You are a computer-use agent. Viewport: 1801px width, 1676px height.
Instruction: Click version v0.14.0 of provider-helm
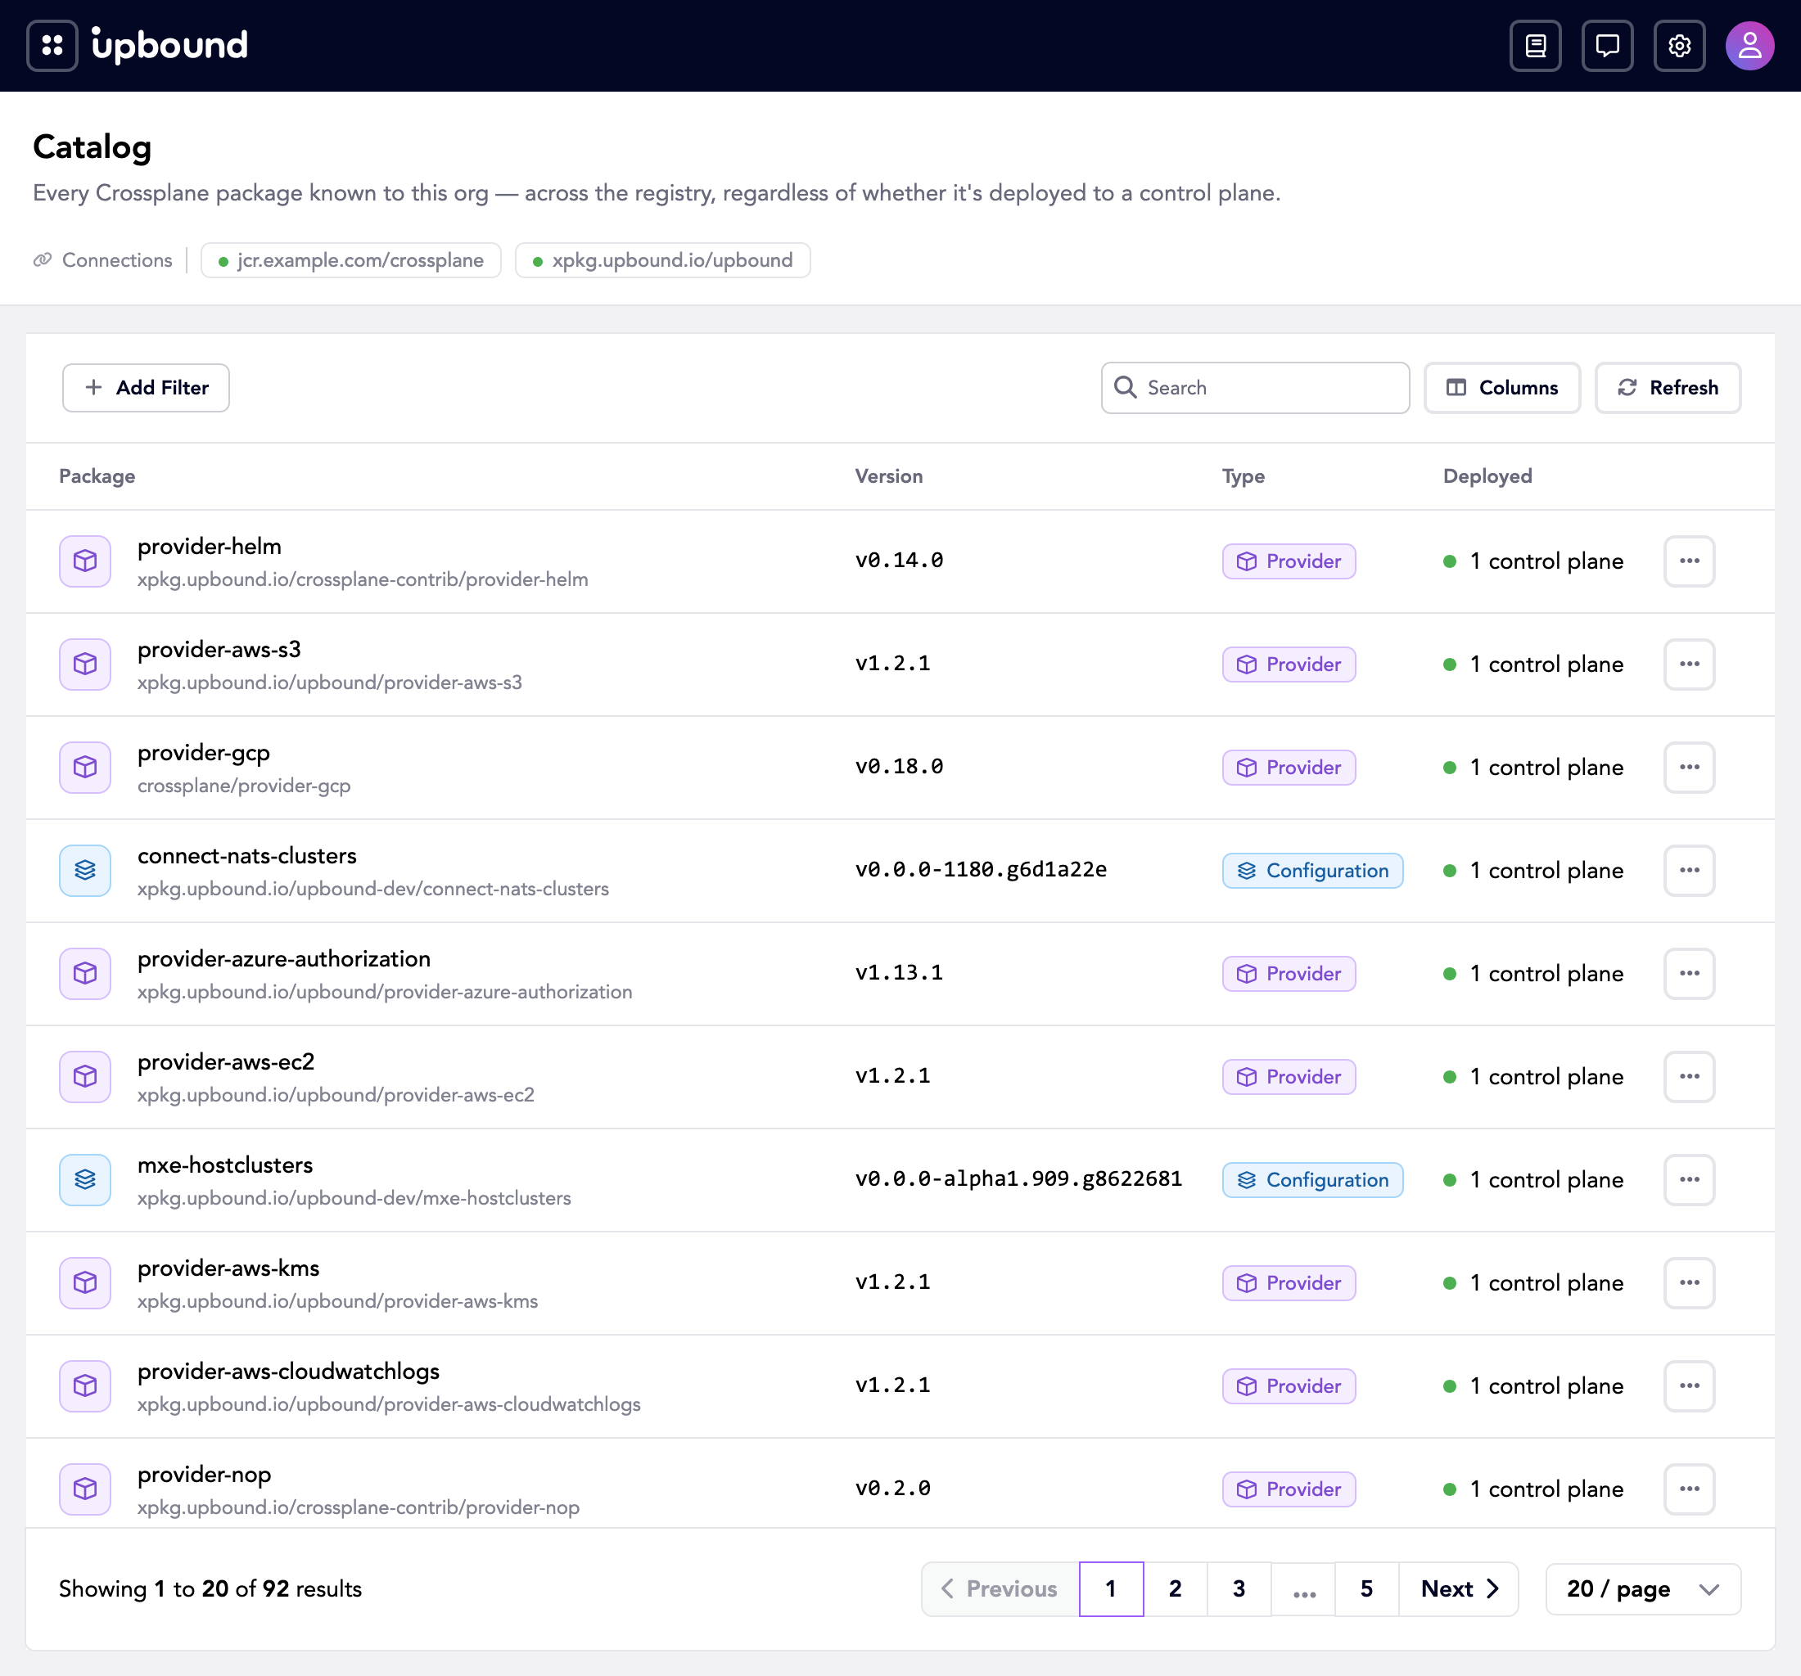click(x=899, y=561)
